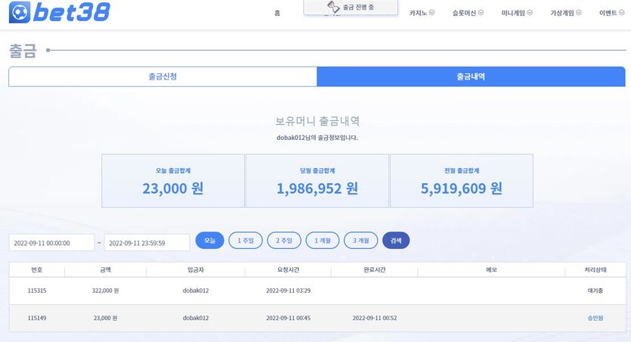Select the 1 주일 date filter
This screenshot has height=342, width=631.
click(x=246, y=241)
